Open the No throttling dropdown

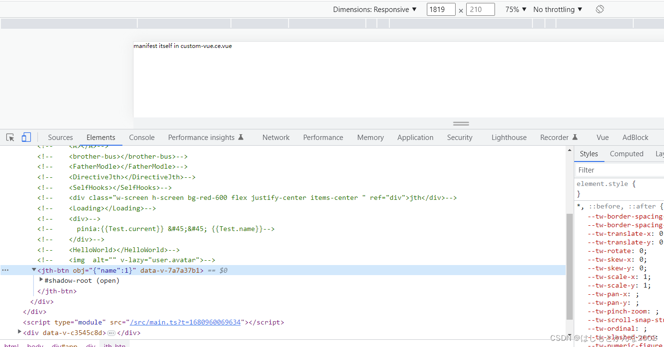[557, 9]
